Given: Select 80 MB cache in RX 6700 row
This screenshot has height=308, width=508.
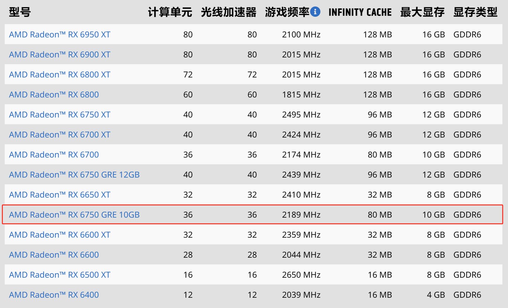Looking at the screenshot, I should [380, 155].
